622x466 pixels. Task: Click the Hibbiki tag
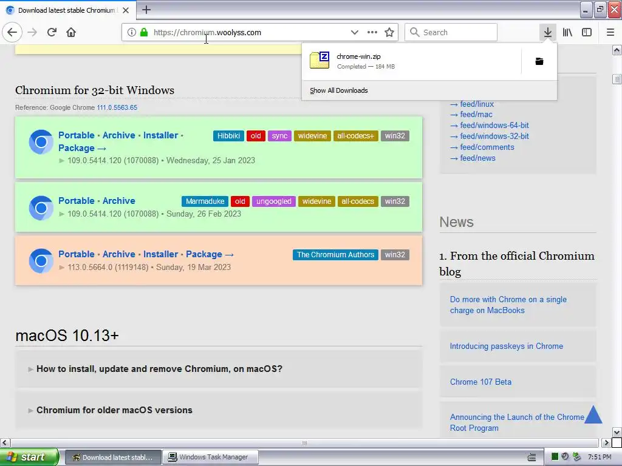point(228,136)
